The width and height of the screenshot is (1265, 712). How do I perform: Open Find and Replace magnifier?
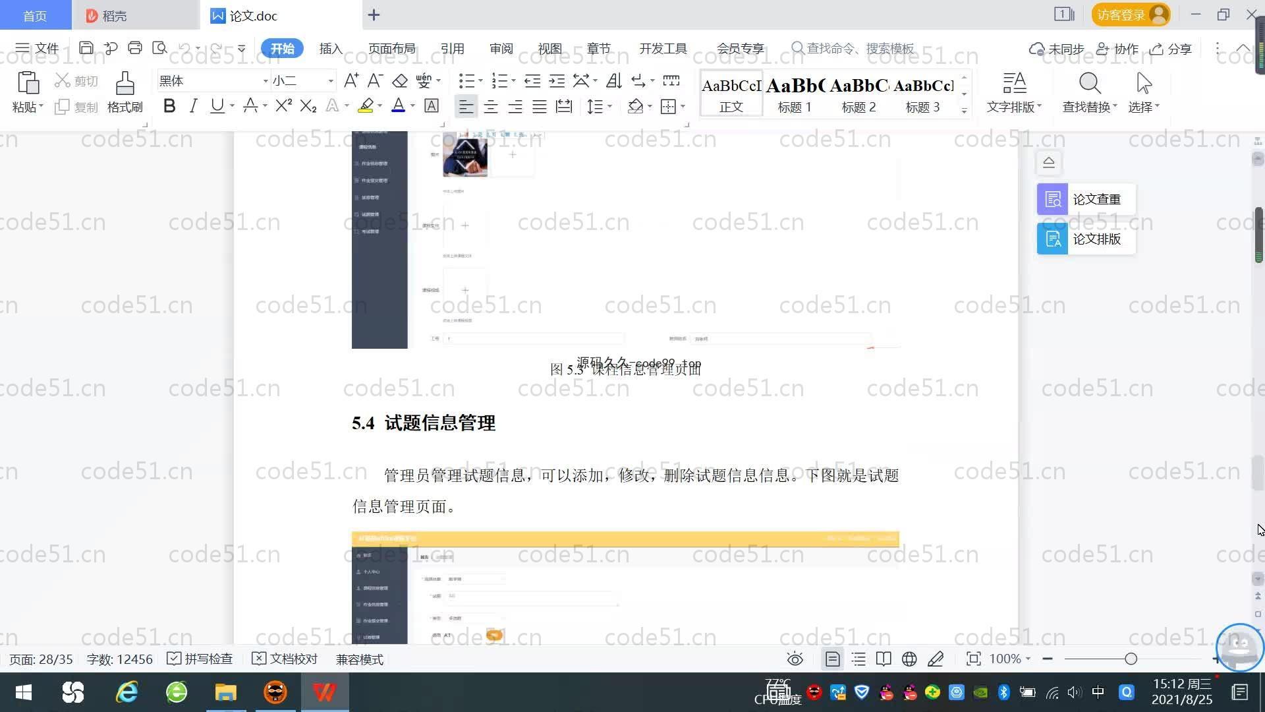coord(1090,84)
